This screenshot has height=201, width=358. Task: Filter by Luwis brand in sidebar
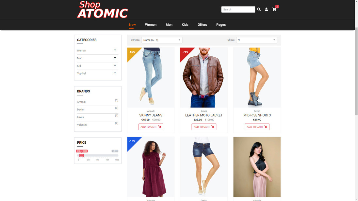tap(80, 117)
